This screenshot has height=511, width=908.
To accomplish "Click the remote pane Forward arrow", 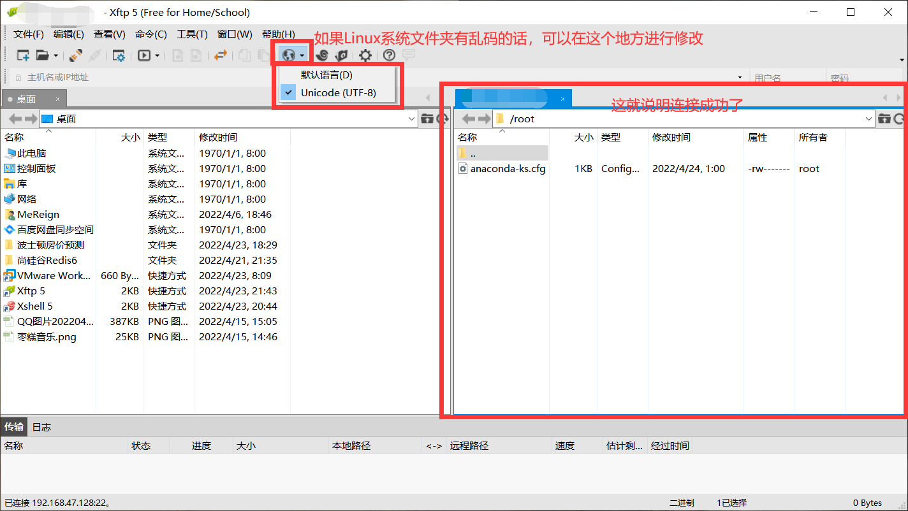I will 484,119.
